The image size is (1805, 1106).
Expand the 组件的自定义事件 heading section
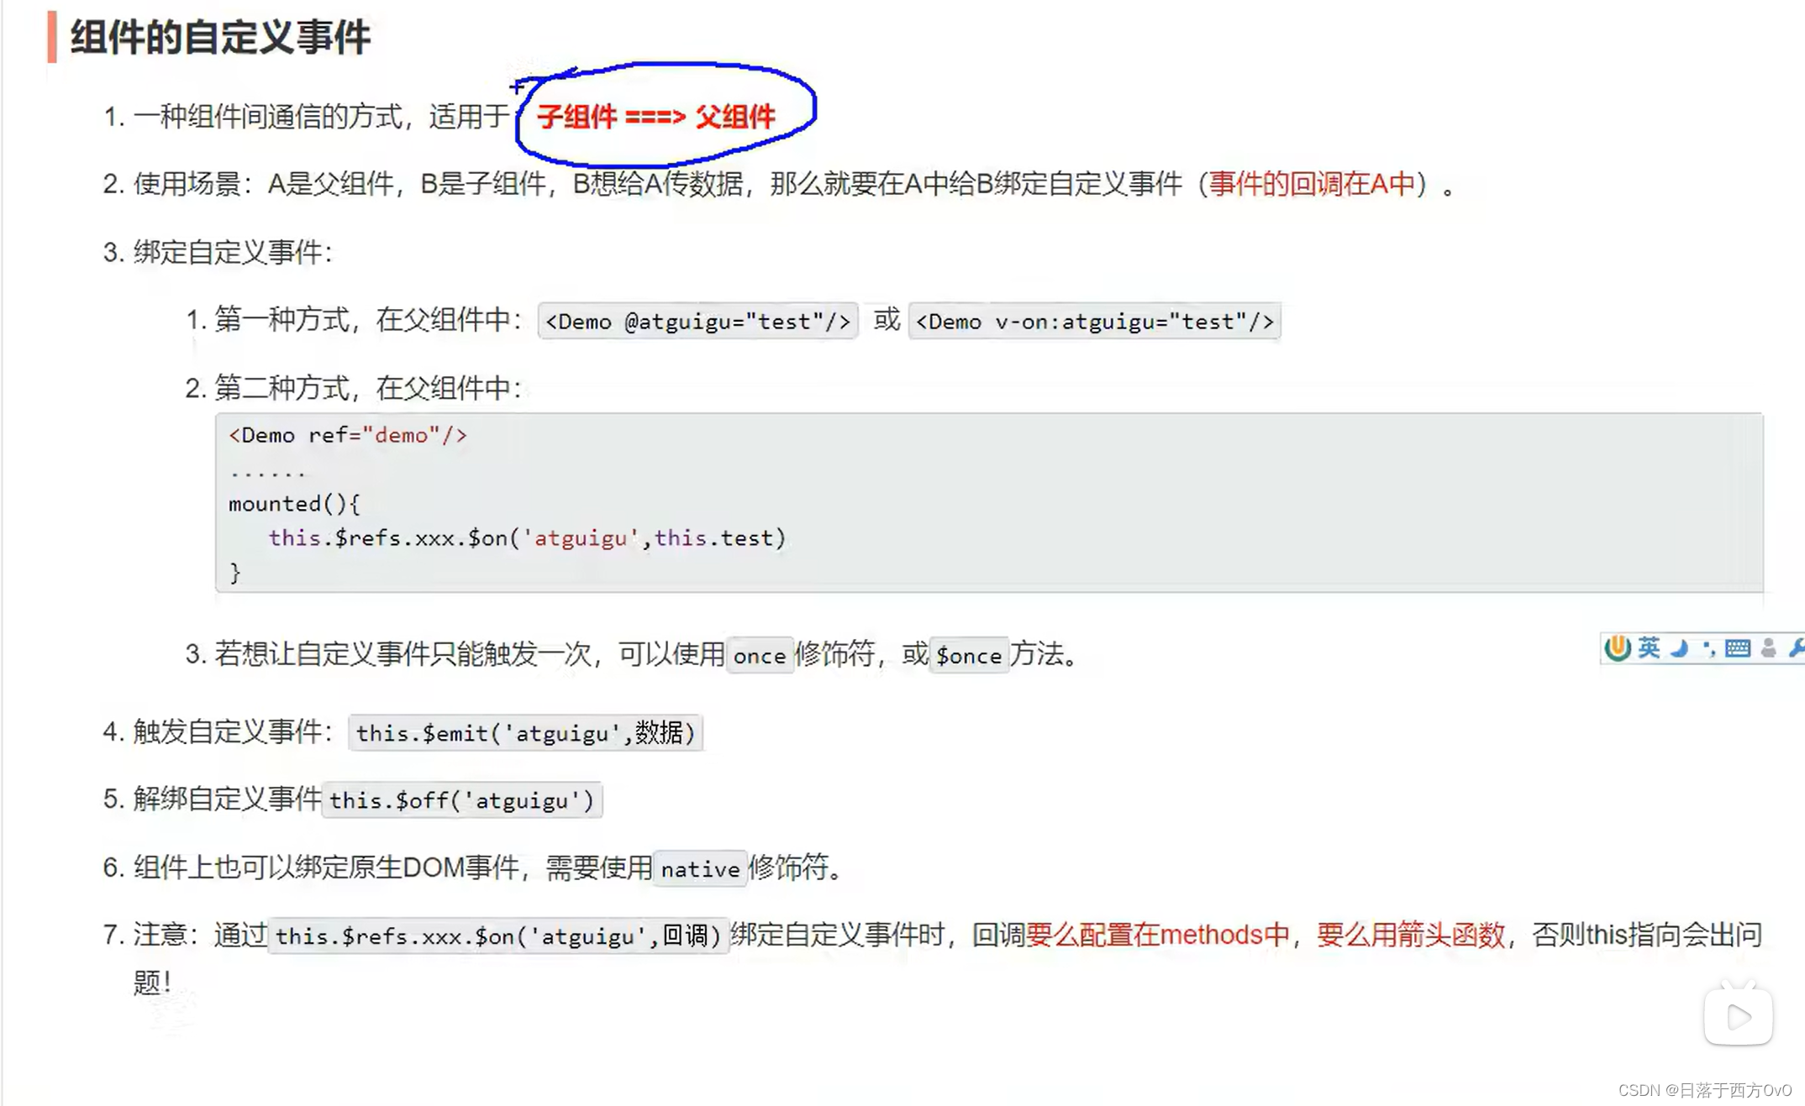[220, 39]
